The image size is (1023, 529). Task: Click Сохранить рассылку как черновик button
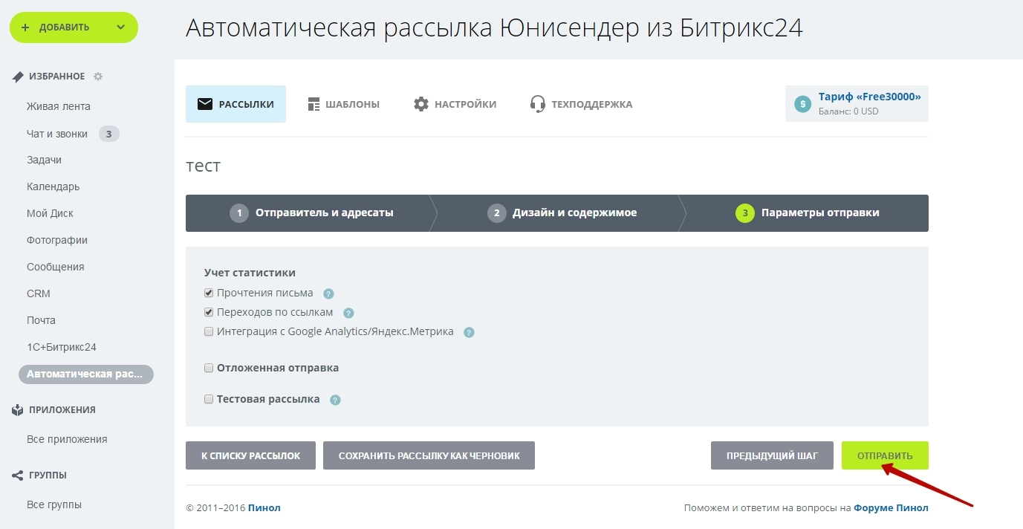pos(429,455)
